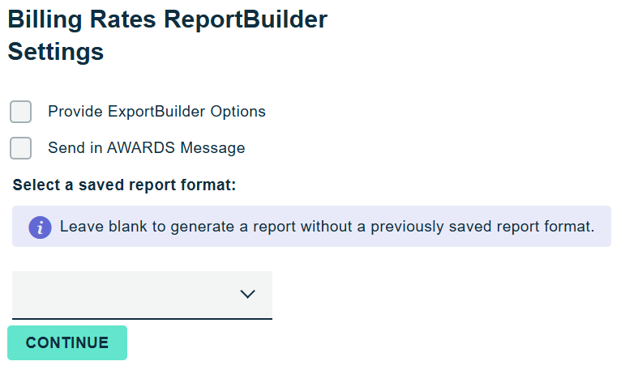The height and width of the screenshot is (374, 625).
Task: Click the purple info icon
Action: (40, 227)
